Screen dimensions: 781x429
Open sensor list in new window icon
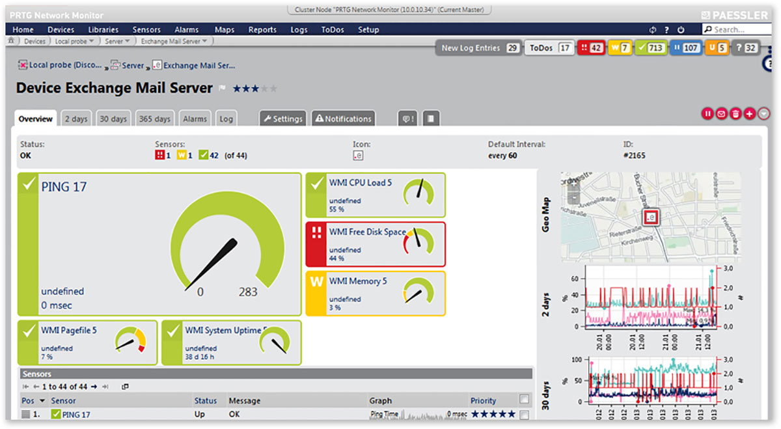tap(126, 387)
